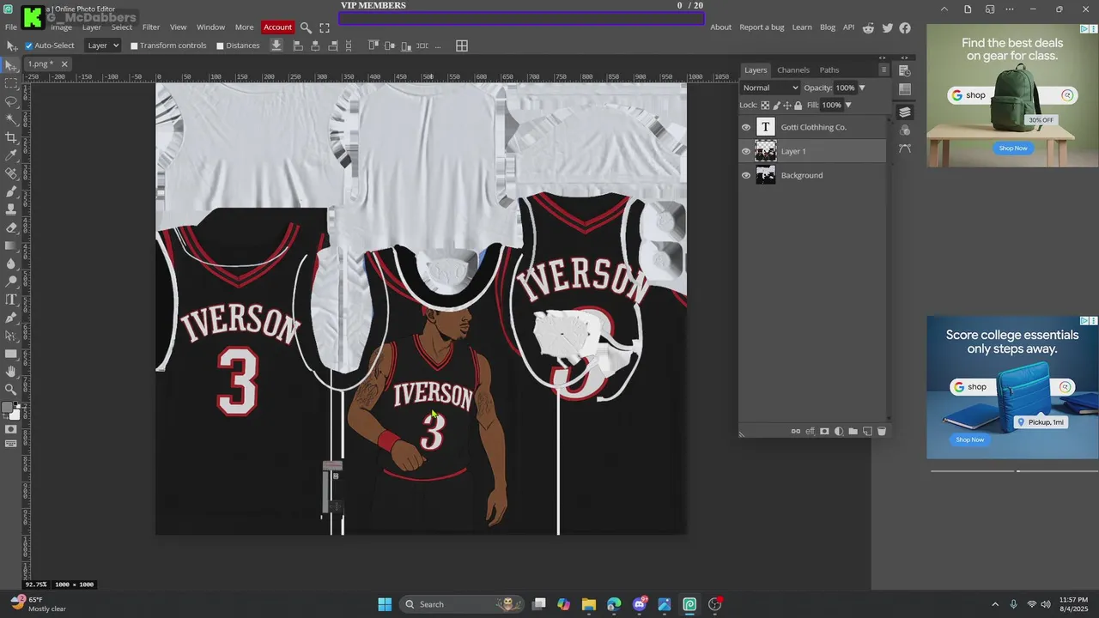Open the Layers panel options menu
Viewport: 1099px width, 618px height.
coord(883,70)
